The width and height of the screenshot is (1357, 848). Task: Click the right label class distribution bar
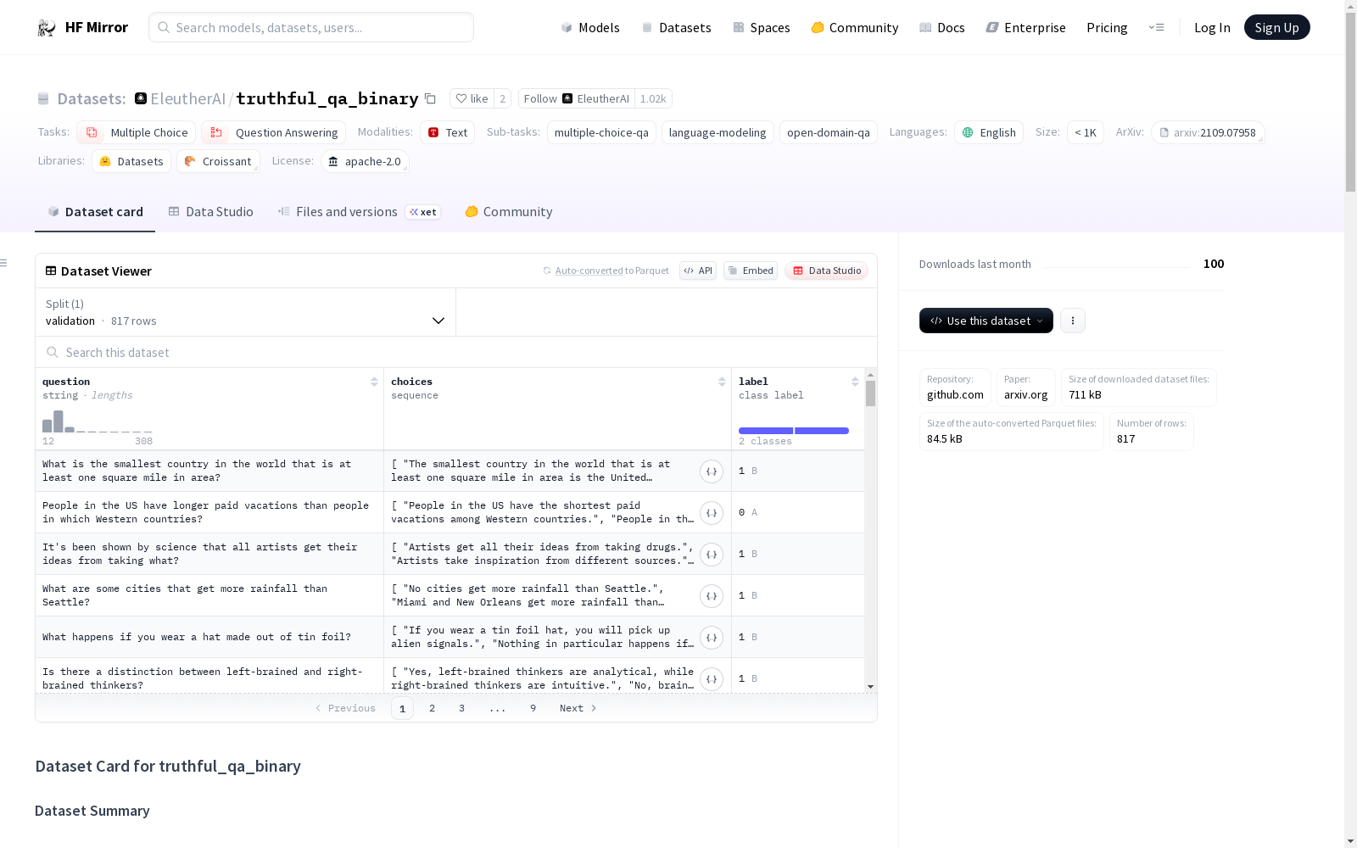822,431
